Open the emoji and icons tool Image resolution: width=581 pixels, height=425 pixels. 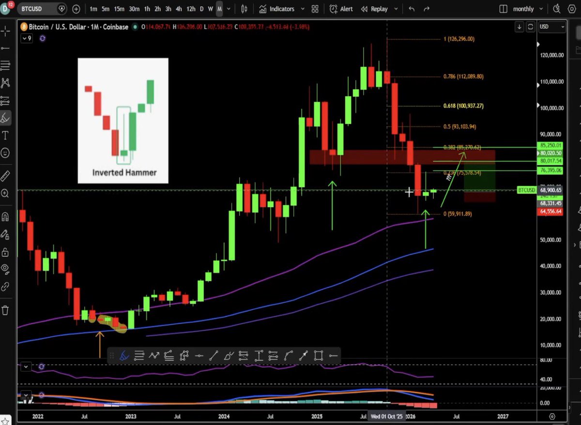coord(6,152)
